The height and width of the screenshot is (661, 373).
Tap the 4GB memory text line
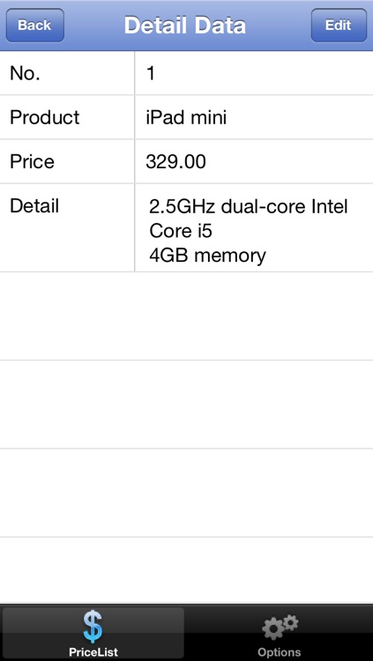click(x=207, y=256)
